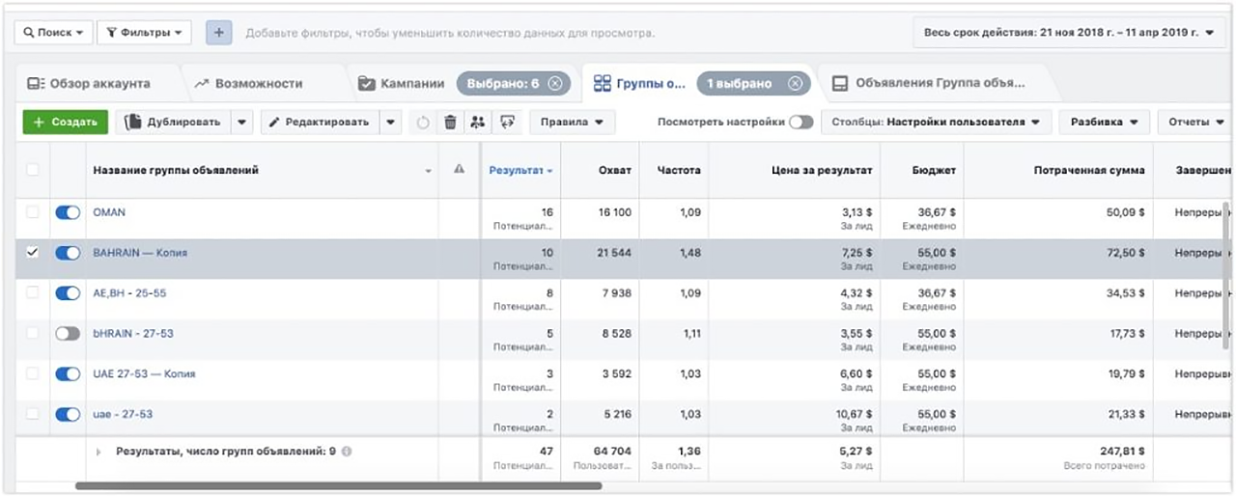This screenshot has height=497, width=1236.
Task: Toggle the BAHRAIN — Копия switch
Action: [x=68, y=253]
